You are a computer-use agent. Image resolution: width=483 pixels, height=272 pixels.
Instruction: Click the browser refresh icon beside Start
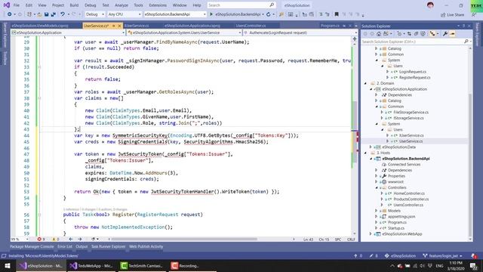coord(269,14)
